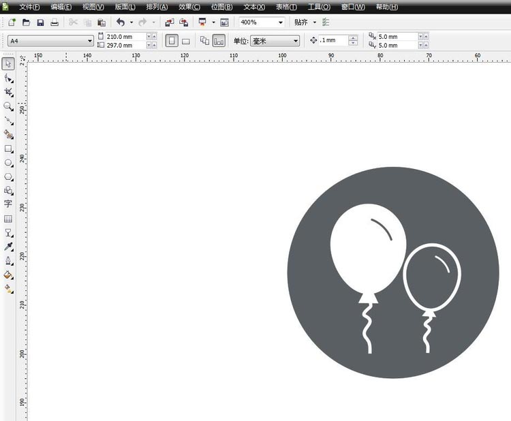Expand the application launcher arrow
The height and width of the screenshot is (421, 511).
click(x=213, y=22)
